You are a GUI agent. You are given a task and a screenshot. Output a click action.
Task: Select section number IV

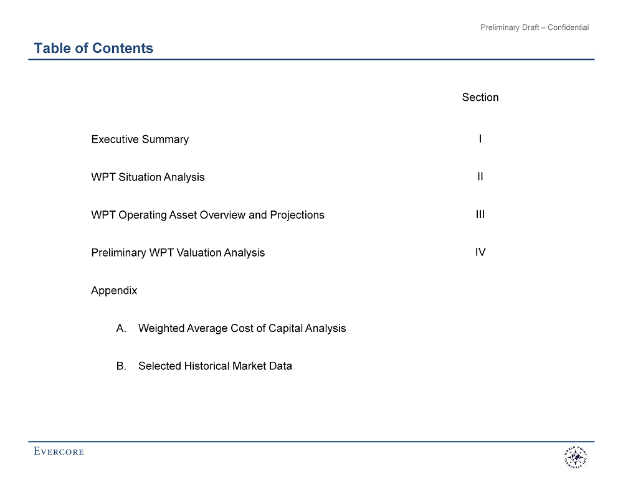pyautogui.click(x=480, y=252)
